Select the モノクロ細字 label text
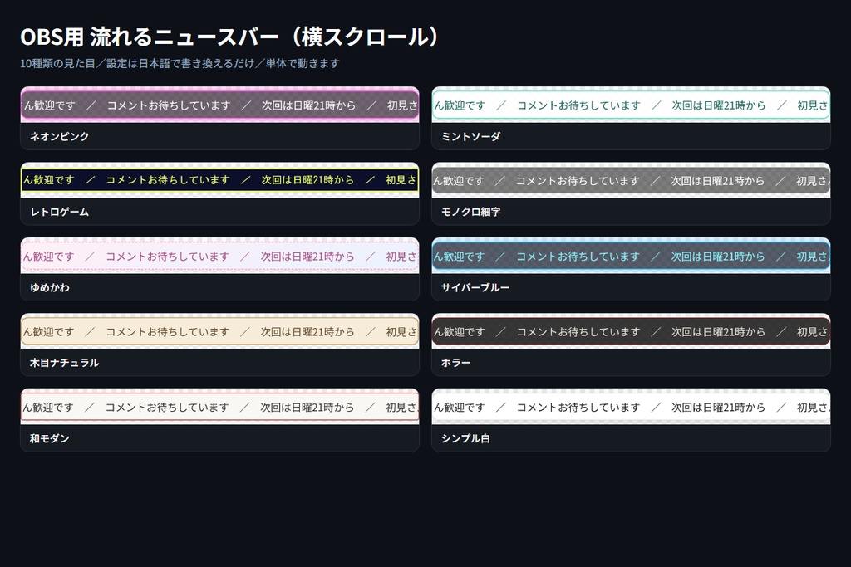Viewport: 851px width, 567px height. [x=470, y=212]
